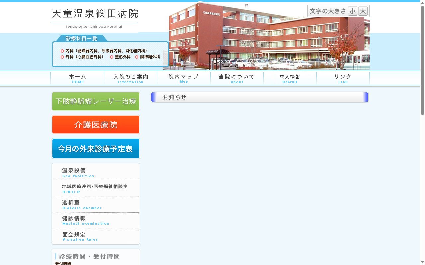Screen dimensions: 425x265
Task: Click the 診療科目一覧 tab label
Action: point(81,39)
